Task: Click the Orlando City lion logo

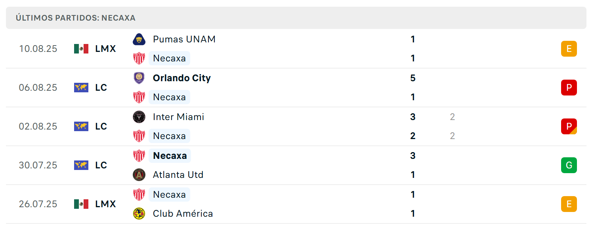Action: pos(139,78)
